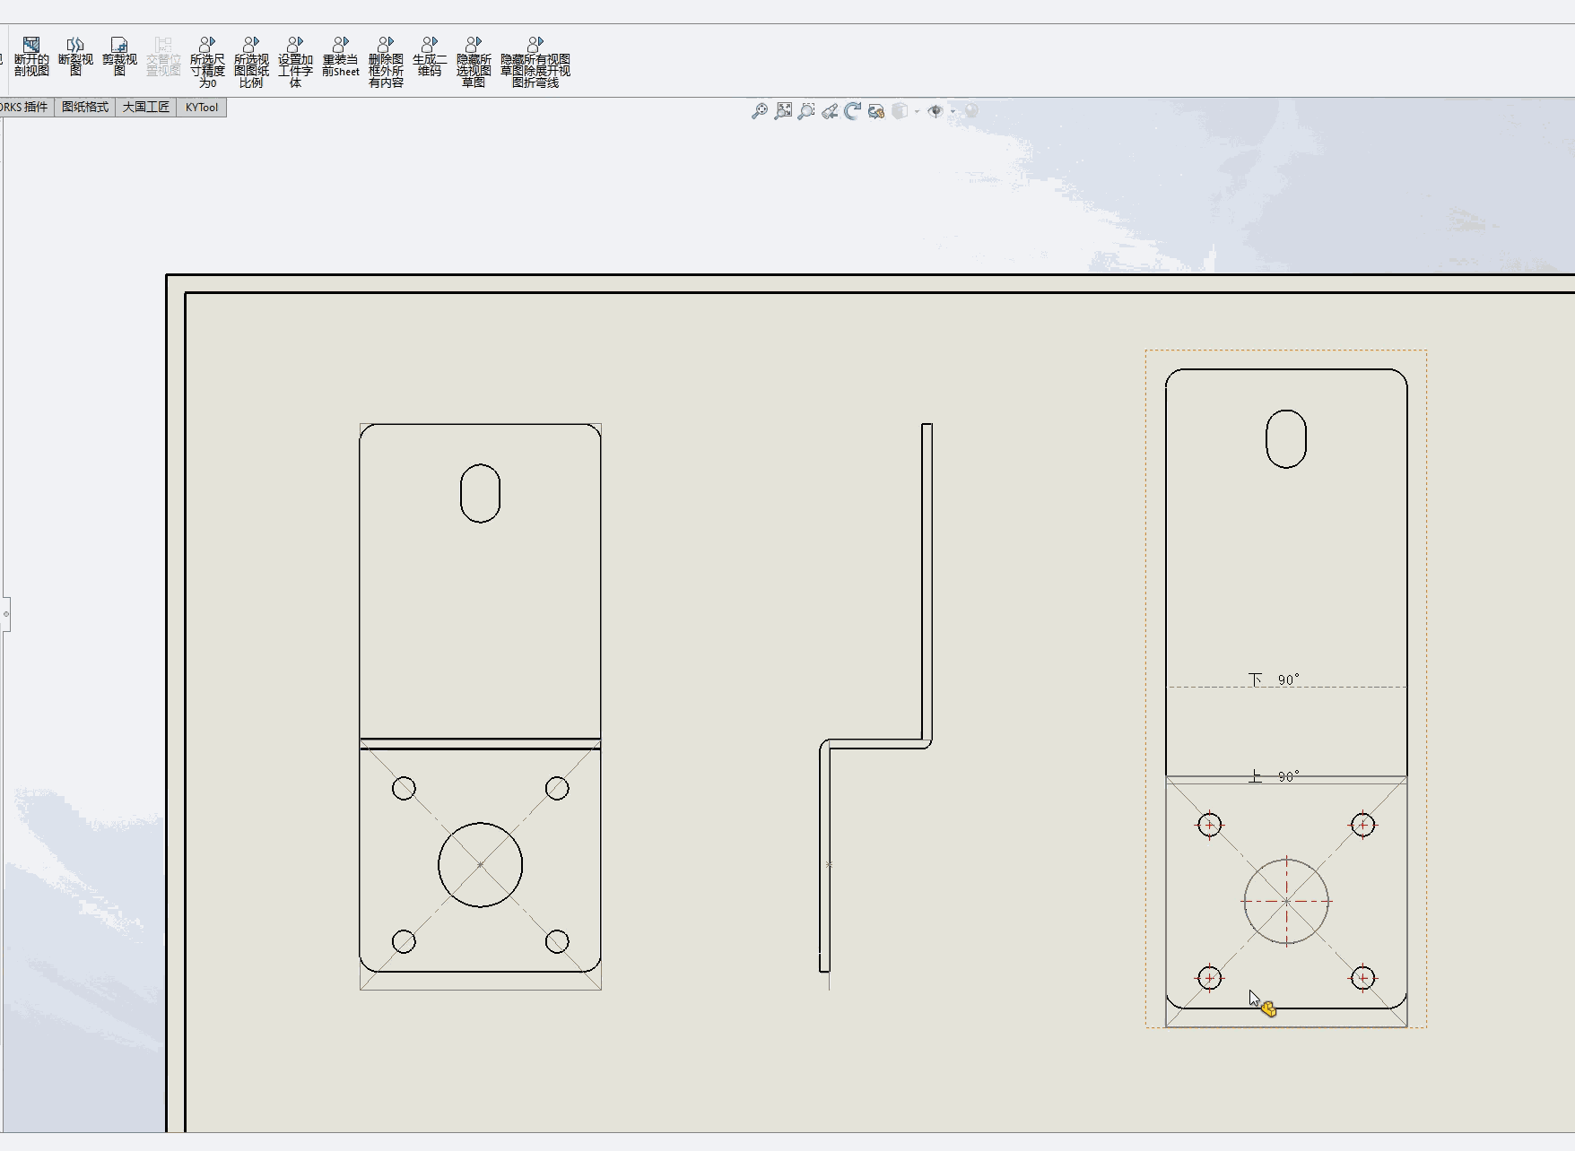Viewport: 1575px width, 1151px height.
Task: Click 隐藏所选视图草图 macro button
Action: coord(474,62)
